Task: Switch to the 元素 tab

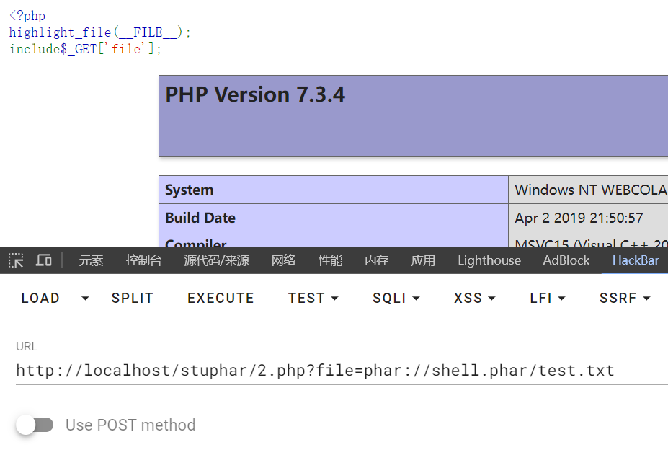Action: pyautogui.click(x=92, y=260)
